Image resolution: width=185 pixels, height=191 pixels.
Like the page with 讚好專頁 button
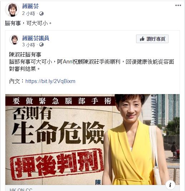click(152, 39)
